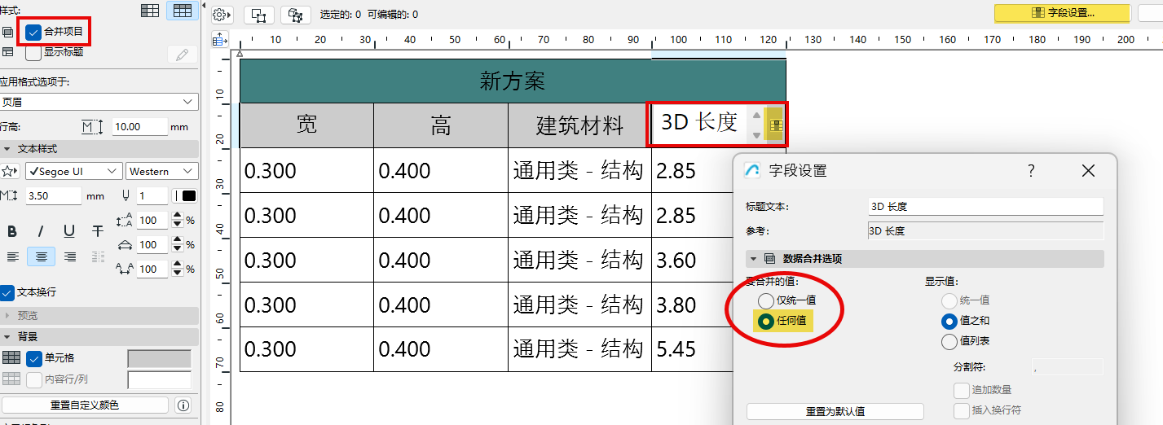Click the 重置为默认值 button
This screenshot has height=425, width=1163.
[x=835, y=412]
